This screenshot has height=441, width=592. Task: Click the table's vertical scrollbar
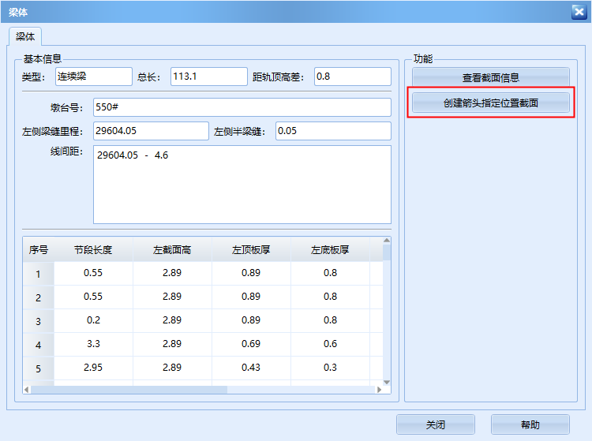coord(387,316)
